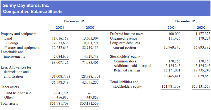
Task: Click the Land 20X1 value 11,016,168
Action: (60, 38)
